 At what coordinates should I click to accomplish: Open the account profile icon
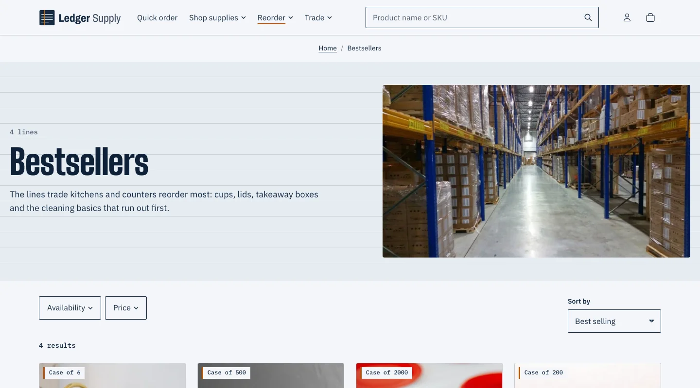[x=627, y=17]
